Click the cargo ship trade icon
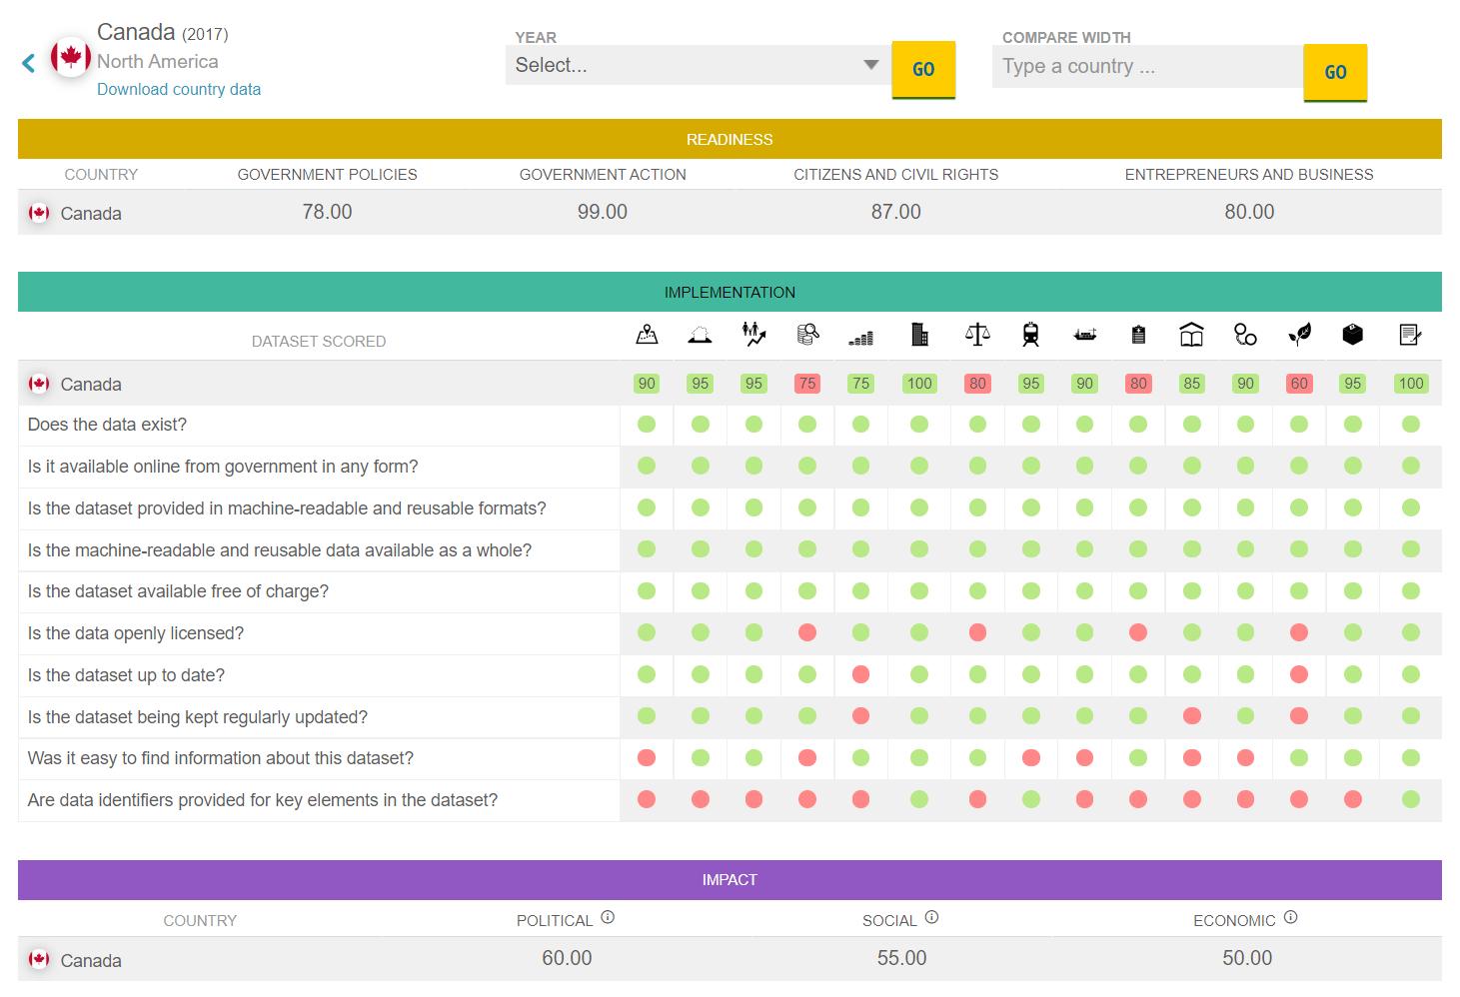 click(x=1084, y=335)
